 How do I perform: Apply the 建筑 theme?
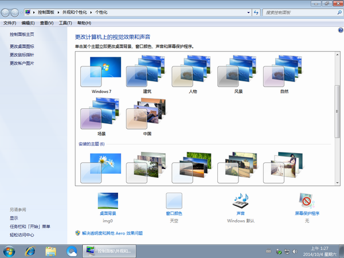click(x=147, y=75)
